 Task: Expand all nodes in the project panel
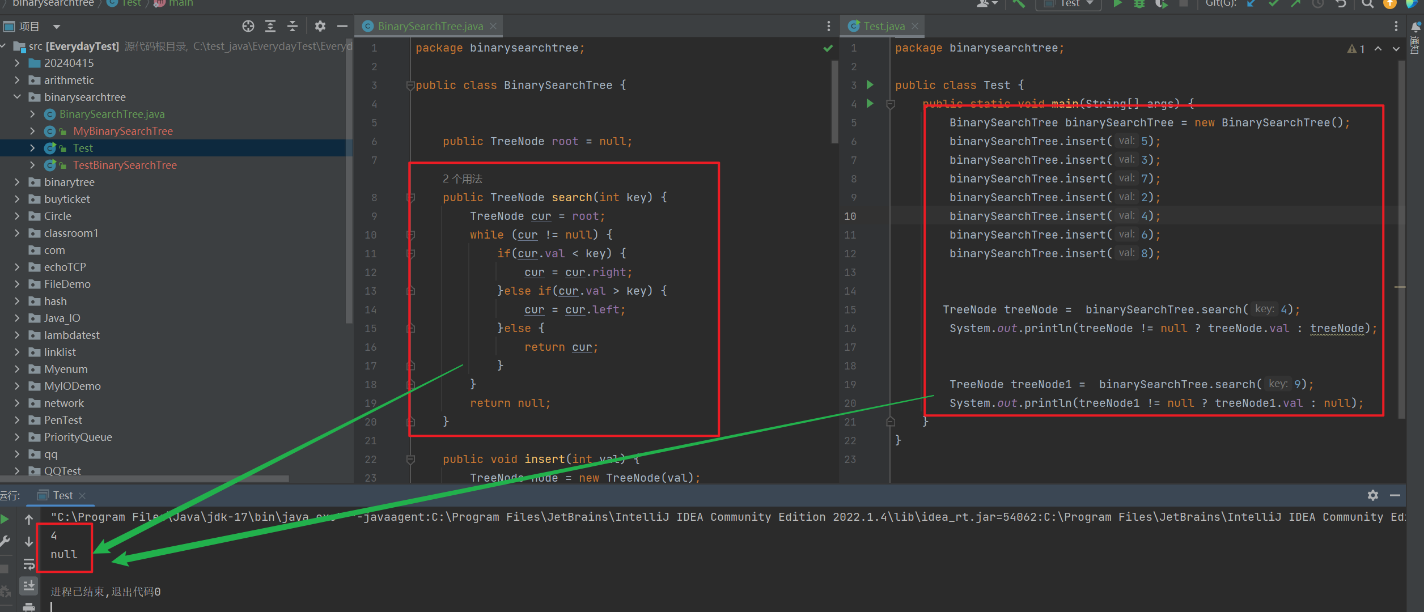[x=270, y=26]
